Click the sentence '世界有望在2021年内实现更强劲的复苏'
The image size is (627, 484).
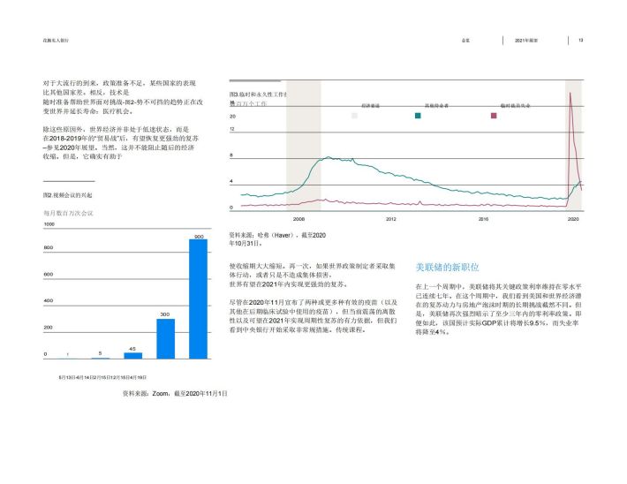pyautogui.click(x=288, y=284)
